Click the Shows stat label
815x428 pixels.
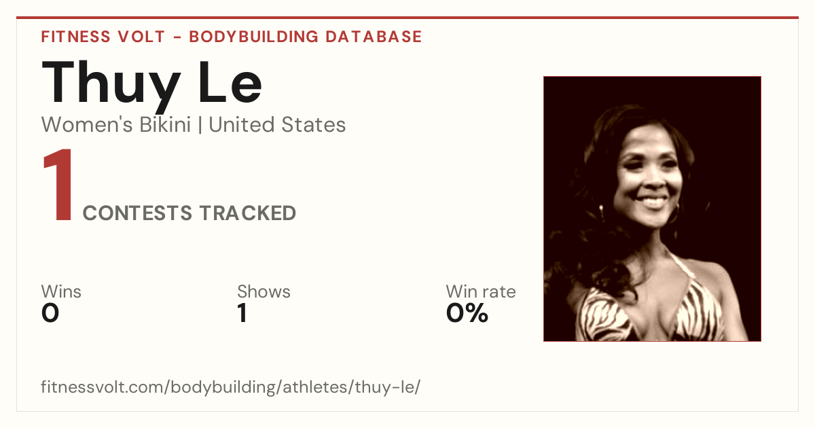coord(264,292)
